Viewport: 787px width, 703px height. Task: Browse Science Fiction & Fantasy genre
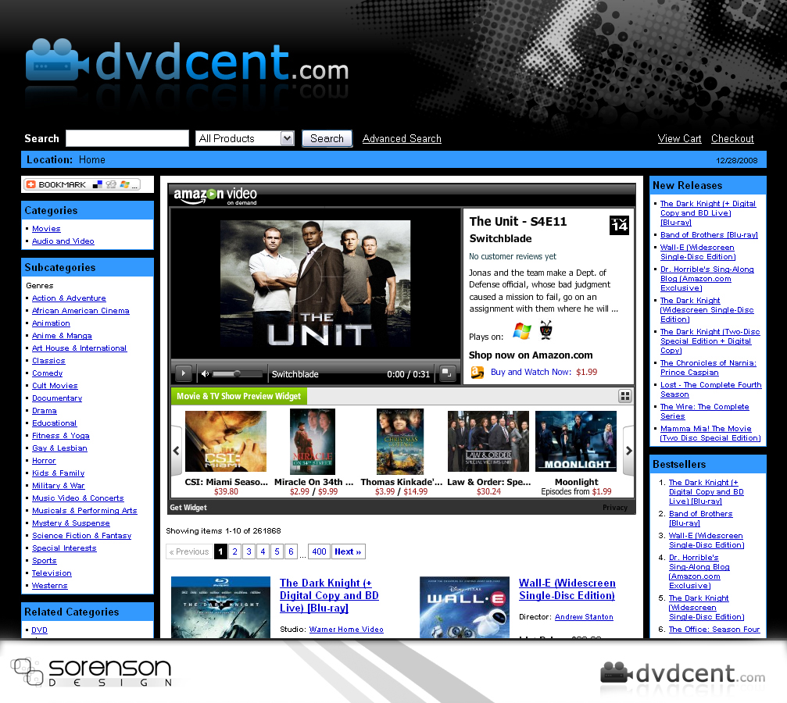(82, 535)
